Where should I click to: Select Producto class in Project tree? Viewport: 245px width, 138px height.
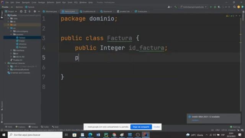(x=23, y=47)
